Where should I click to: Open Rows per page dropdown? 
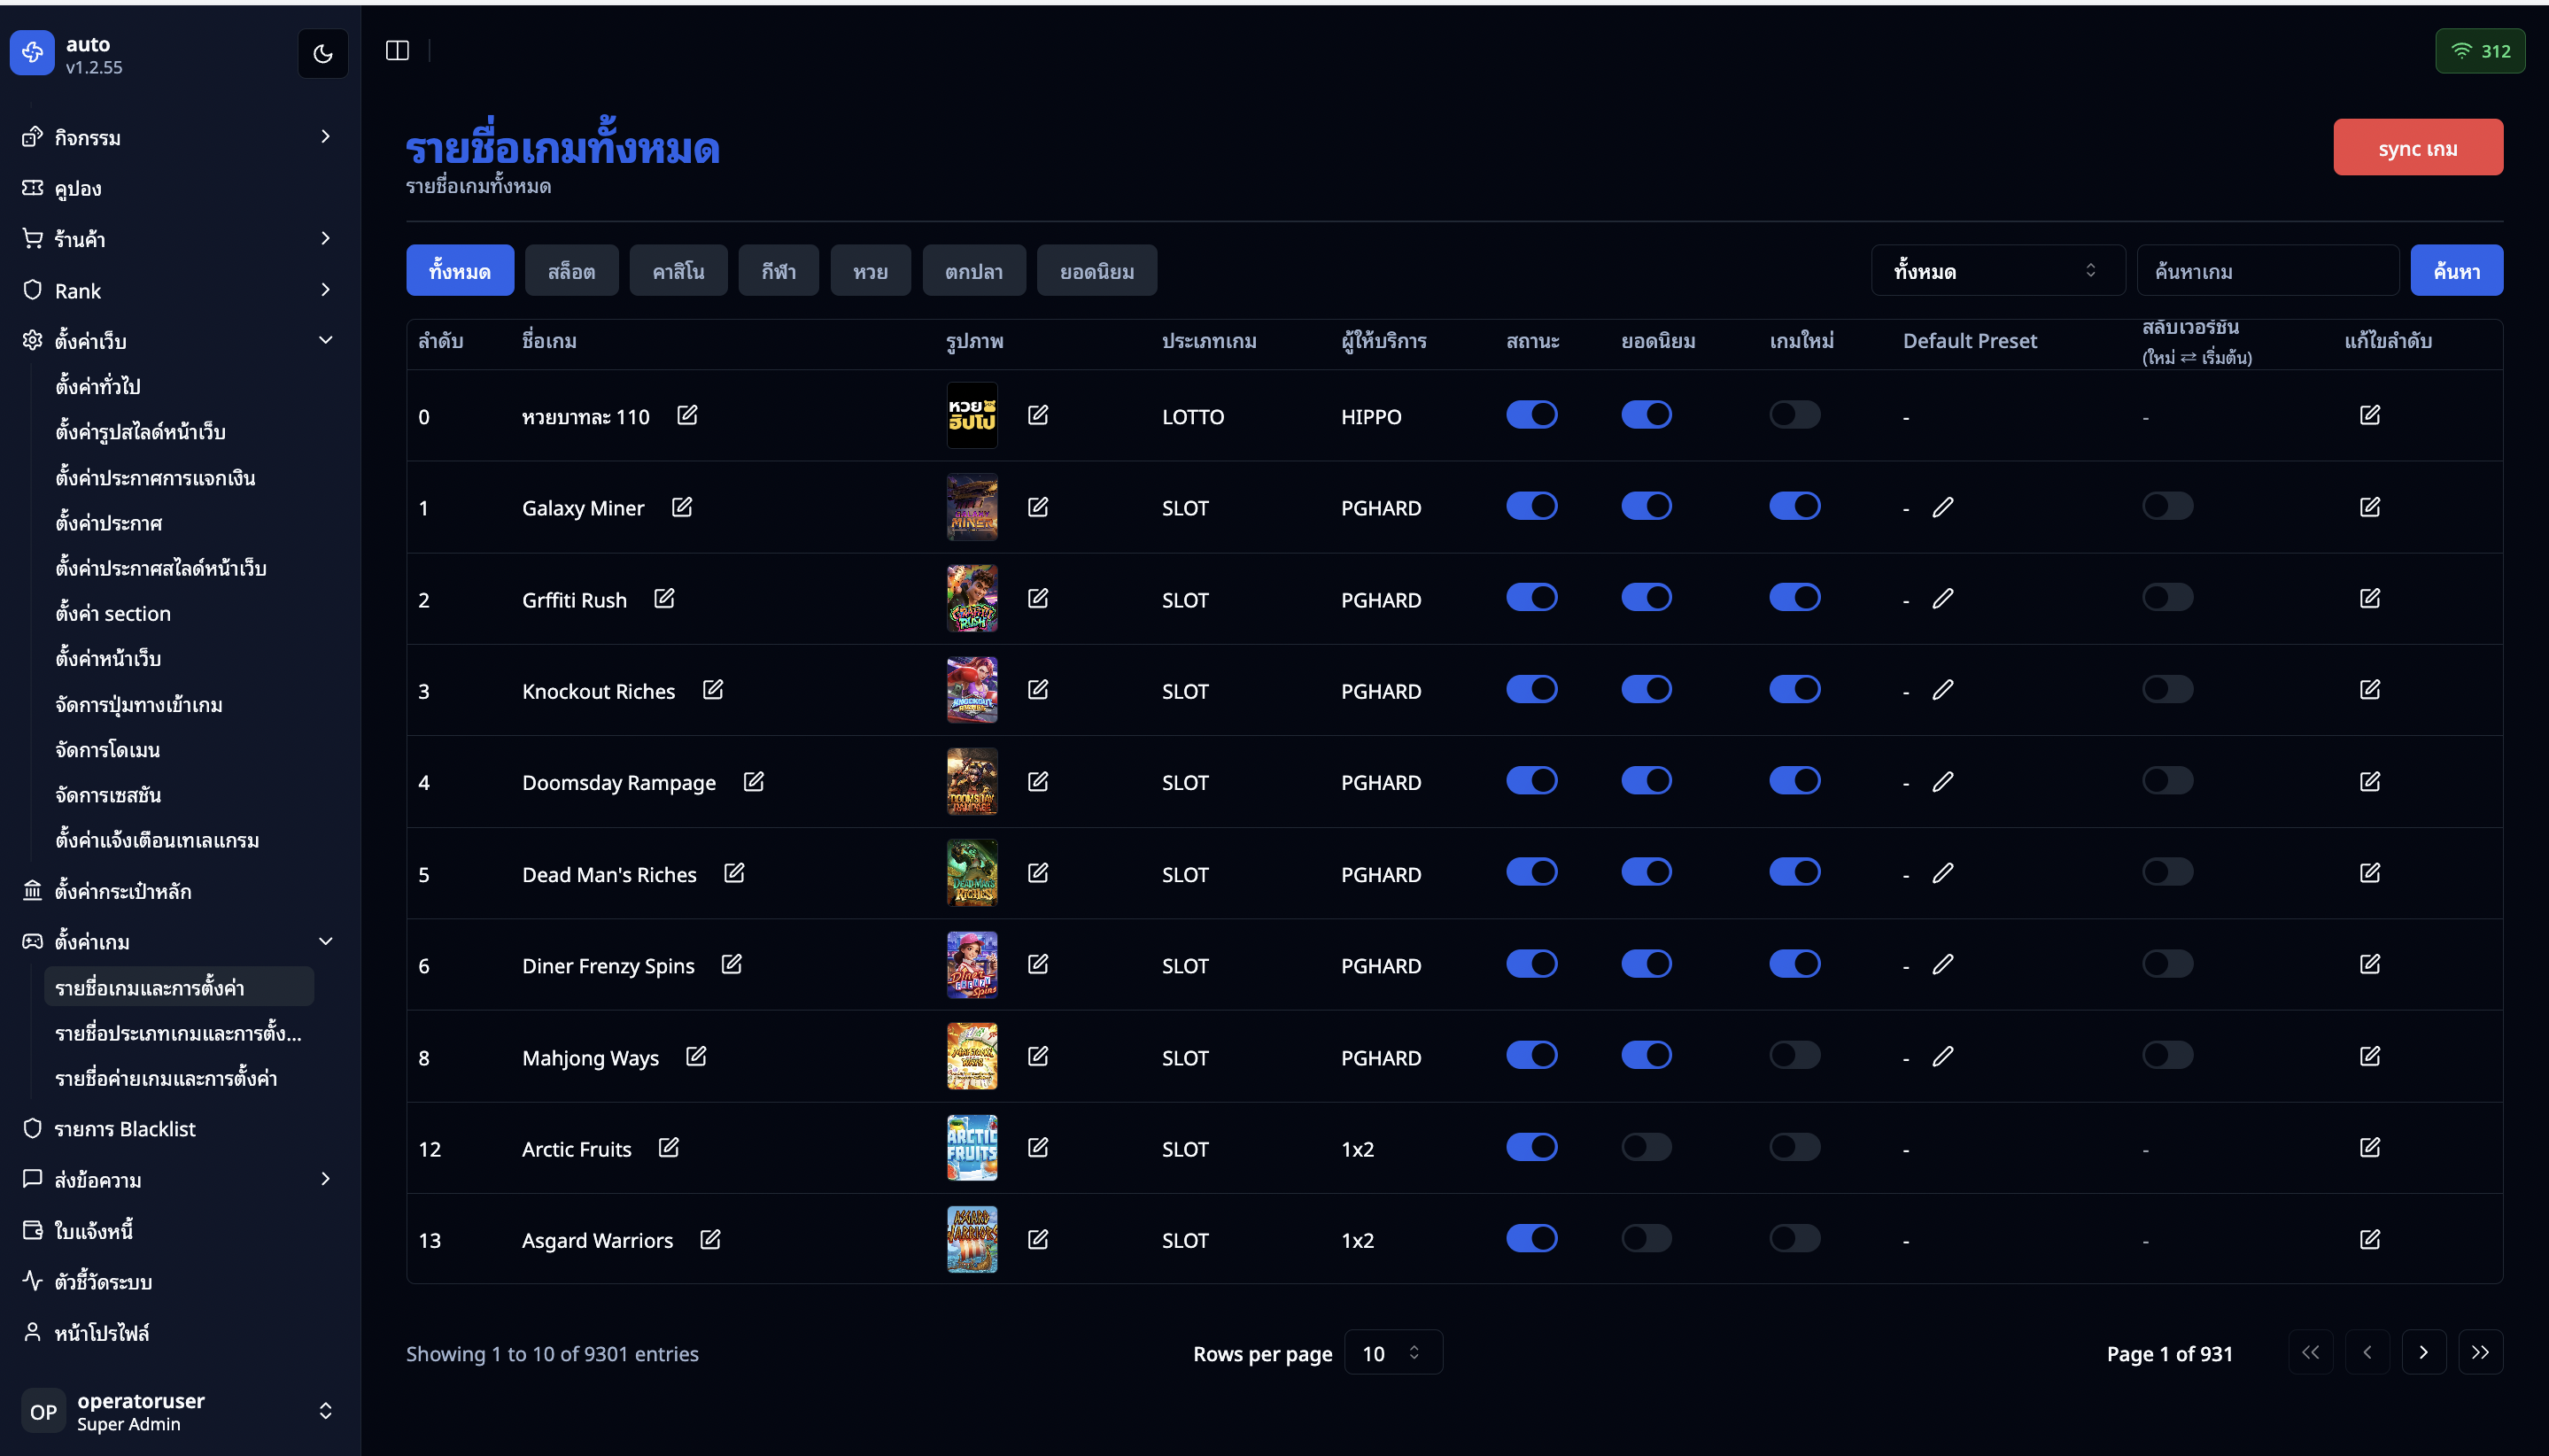click(1392, 1353)
